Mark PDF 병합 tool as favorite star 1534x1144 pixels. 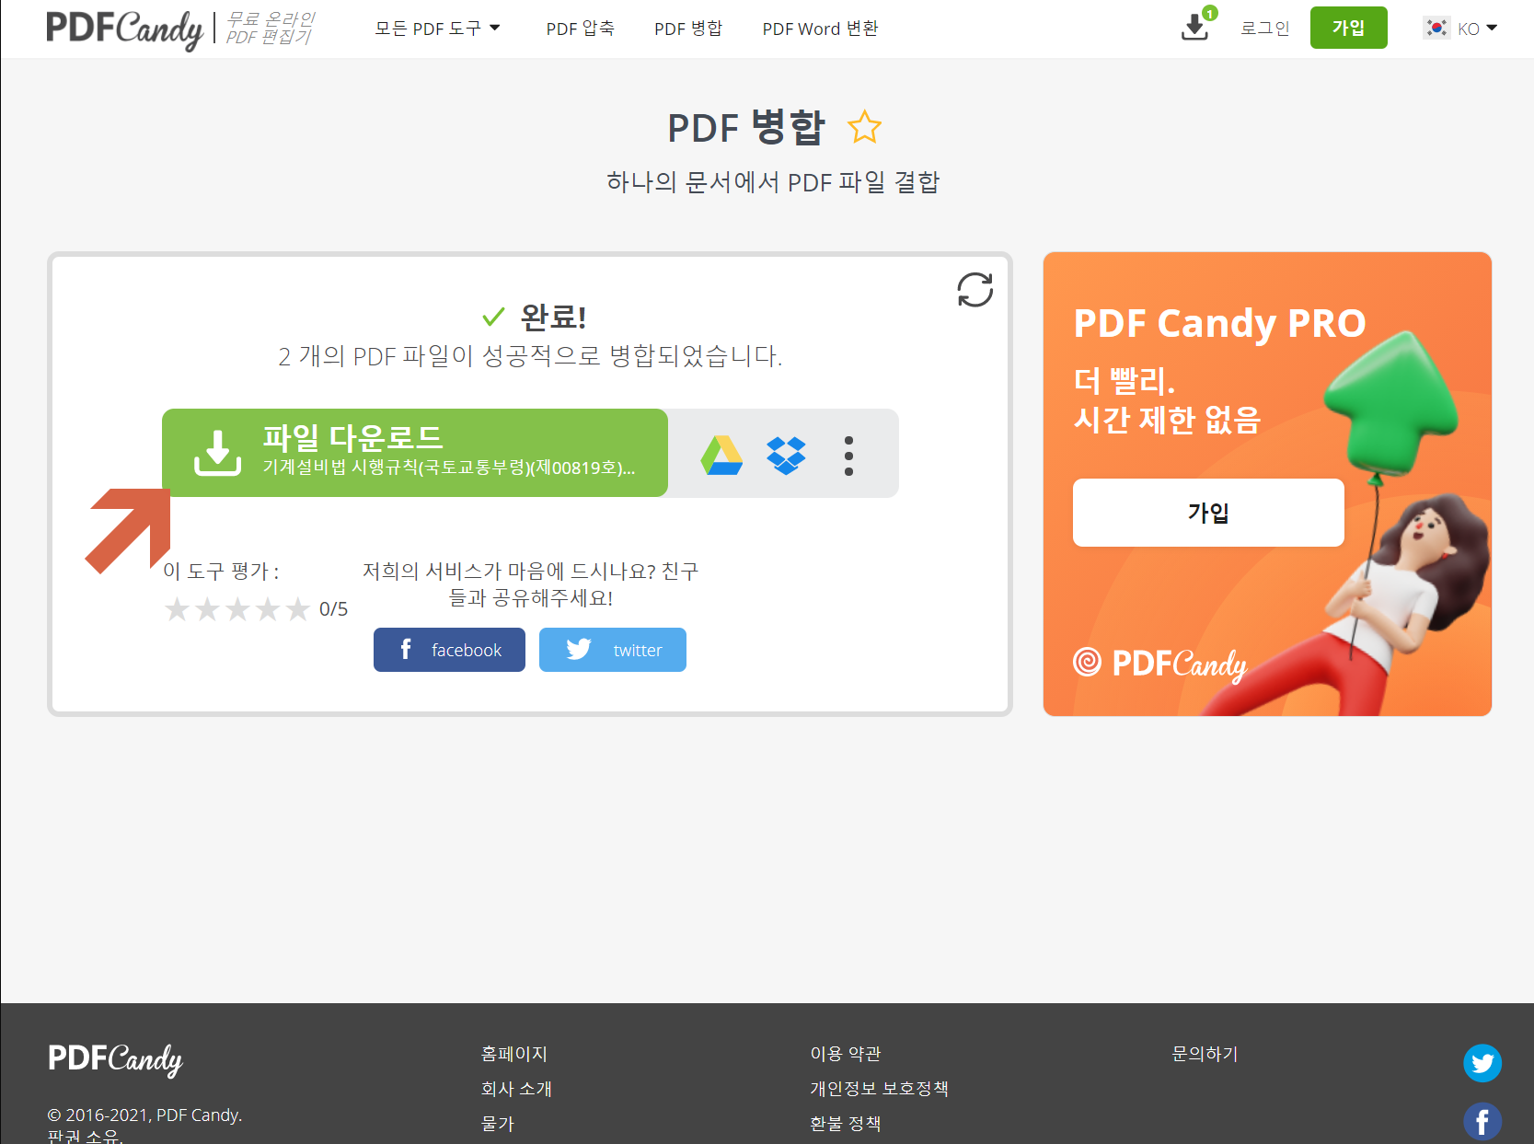coord(865,127)
